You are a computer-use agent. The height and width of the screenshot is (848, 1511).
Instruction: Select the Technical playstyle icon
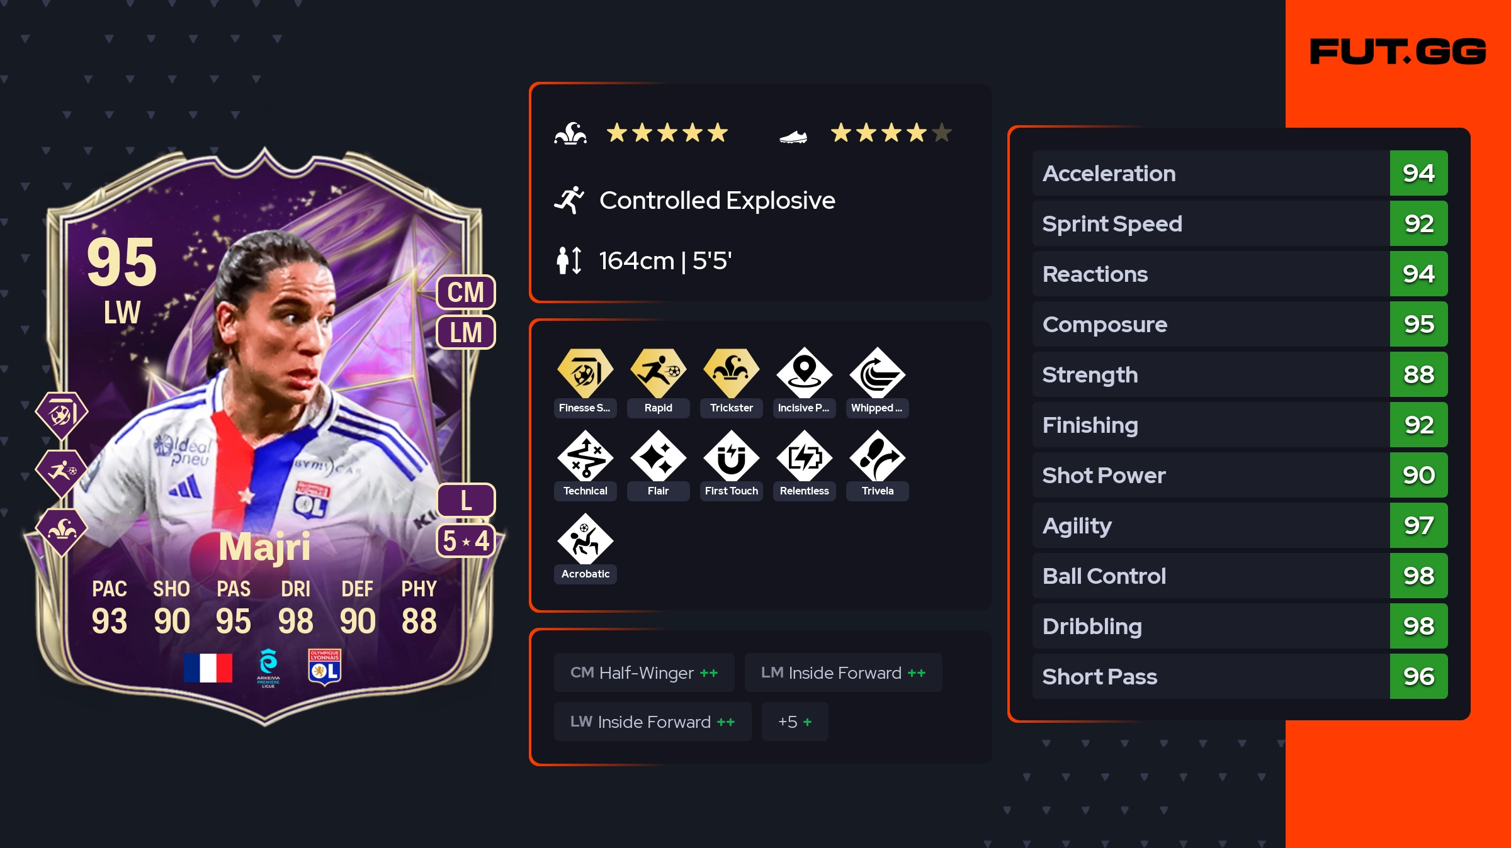pyautogui.click(x=585, y=457)
